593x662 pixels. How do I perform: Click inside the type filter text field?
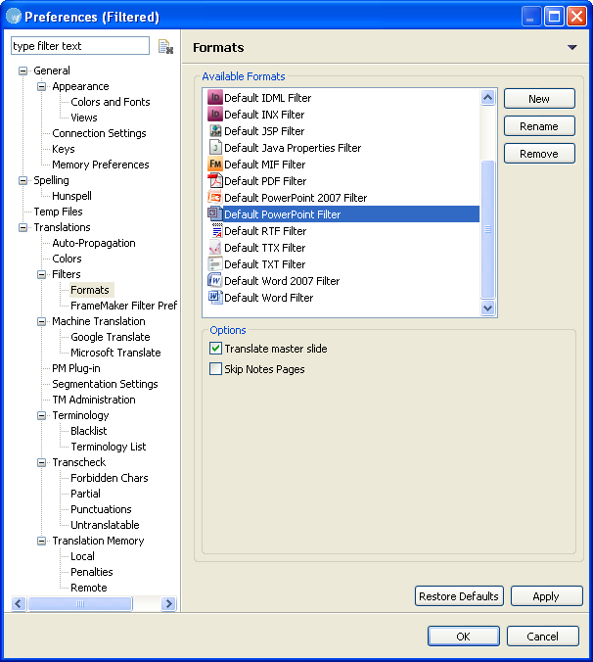coord(80,46)
